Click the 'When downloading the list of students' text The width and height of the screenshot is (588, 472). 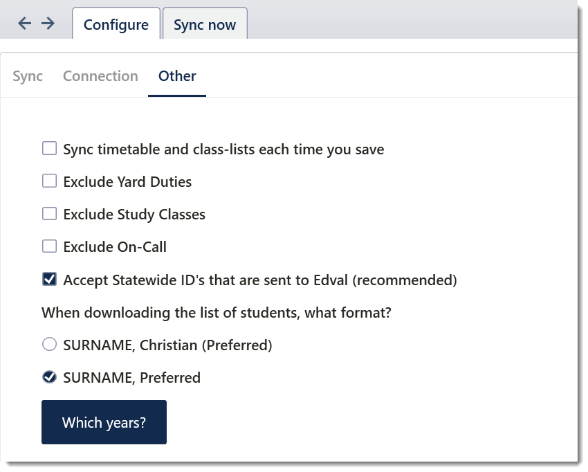(217, 313)
